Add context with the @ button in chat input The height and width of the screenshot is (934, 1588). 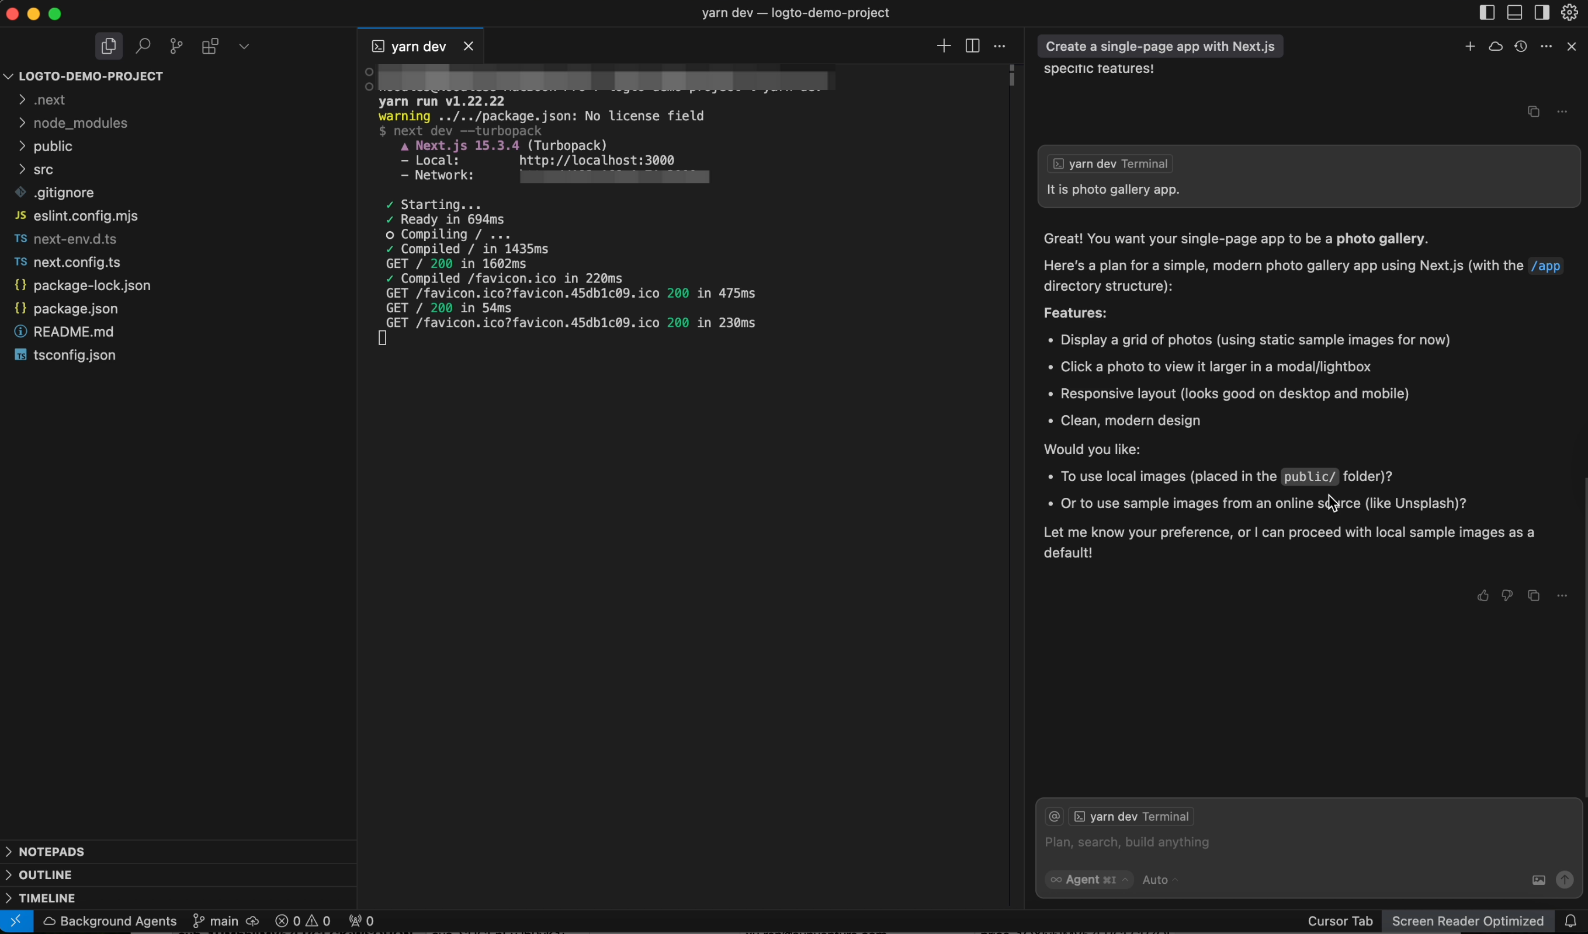click(x=1054, y=817)
